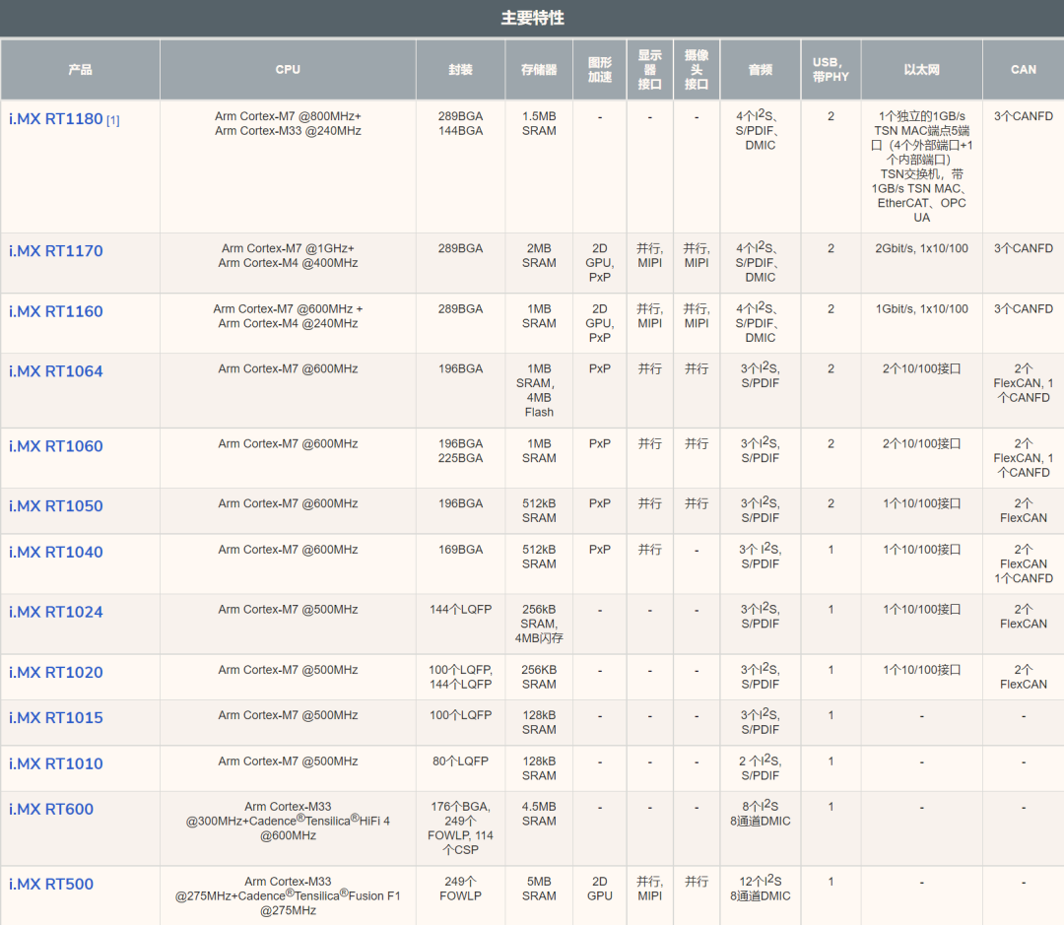Viewport: 1064px width, 925px height.
Task: Open the i.MX RT1040 product link
Action: pyautogui.click(x=55, y=552)
